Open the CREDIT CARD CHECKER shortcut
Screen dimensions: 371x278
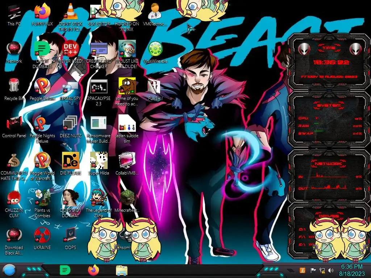(x=99, y=55)
